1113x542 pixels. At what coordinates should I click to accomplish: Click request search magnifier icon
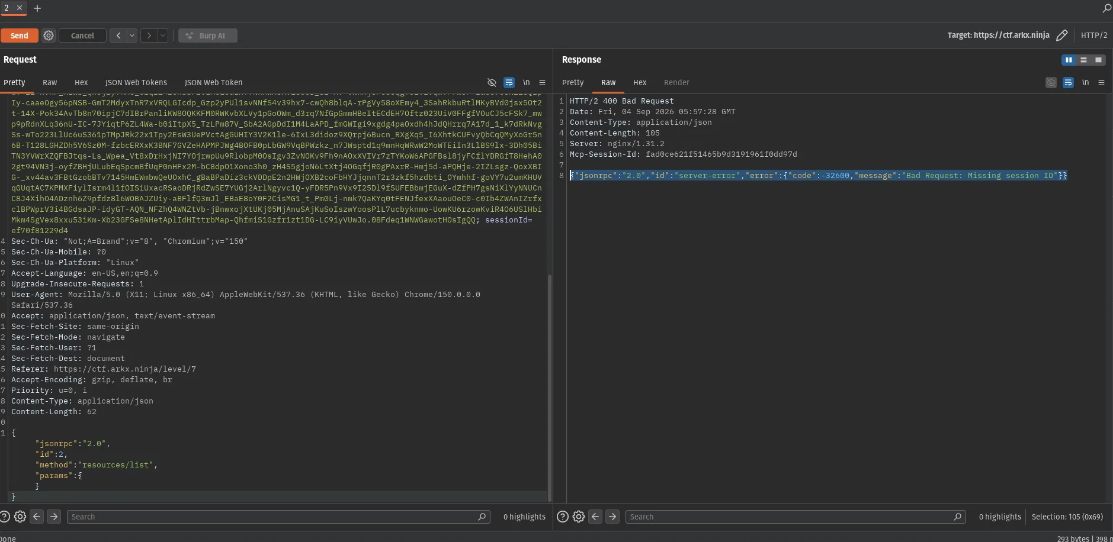(482, 517)
